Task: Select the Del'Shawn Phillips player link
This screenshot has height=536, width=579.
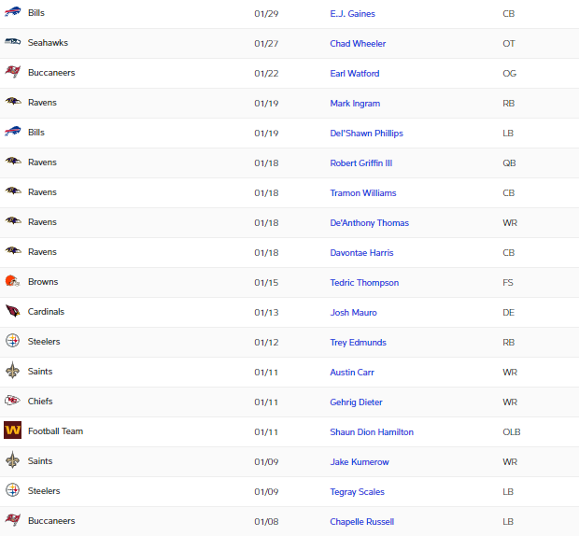Action: (367, 134)
